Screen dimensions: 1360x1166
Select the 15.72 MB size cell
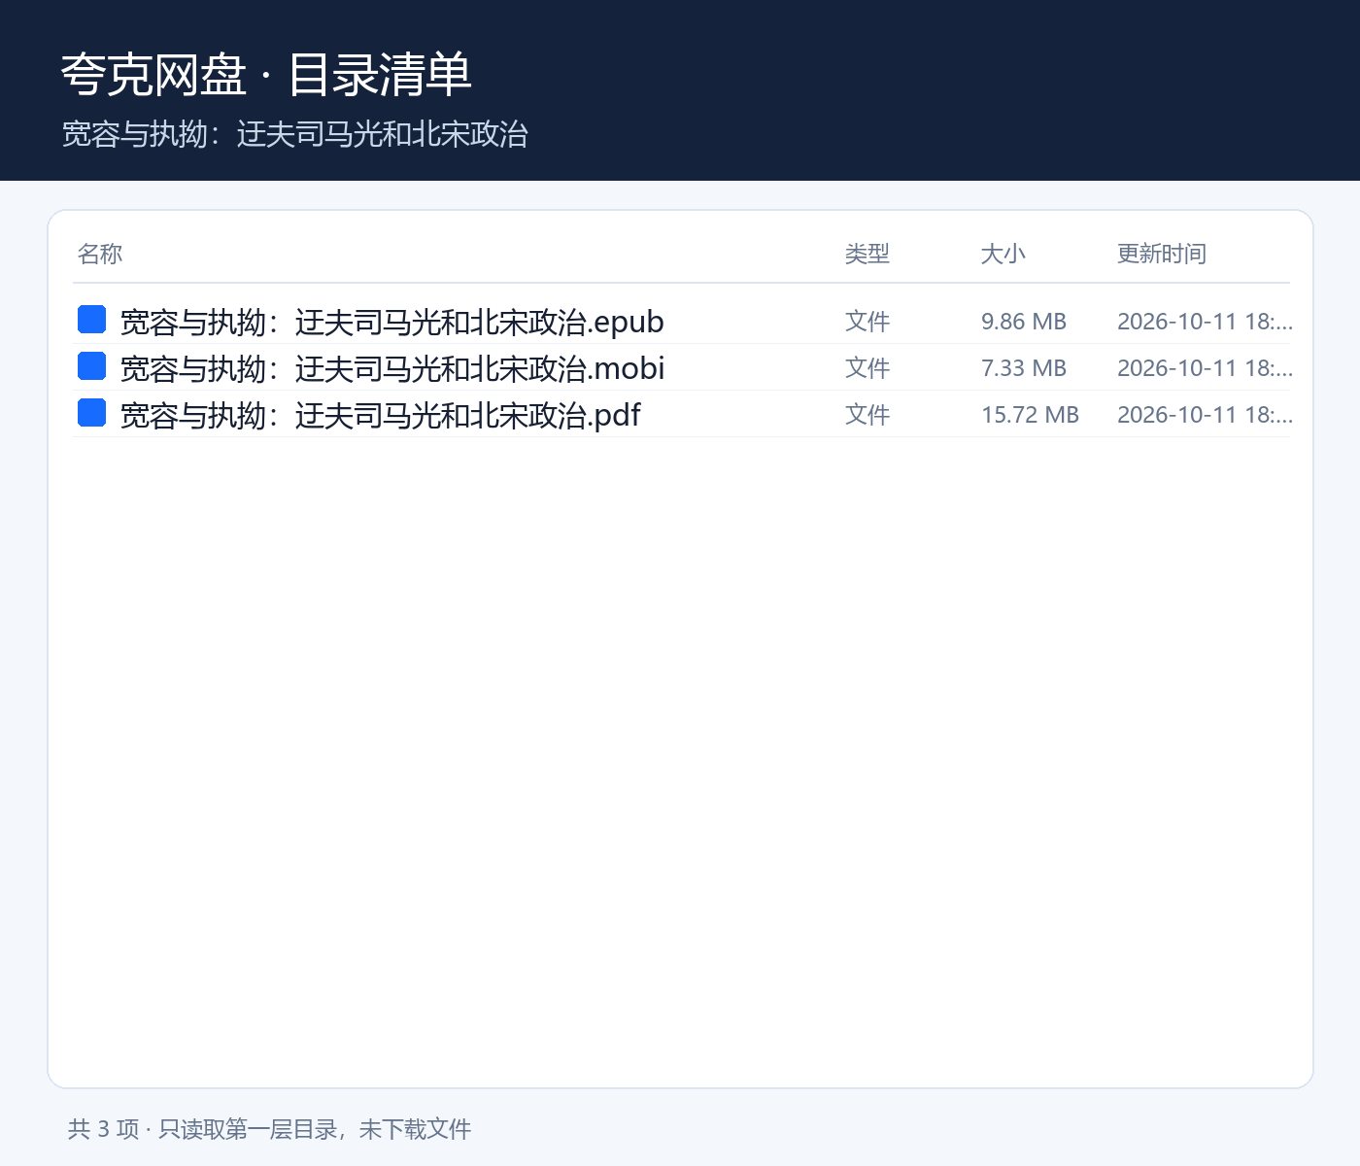(x=1030, y=415)
